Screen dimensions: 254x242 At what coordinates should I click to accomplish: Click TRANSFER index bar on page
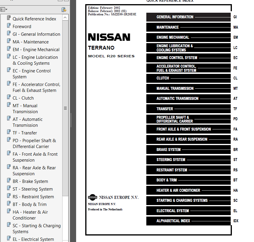tap(189, 109)
